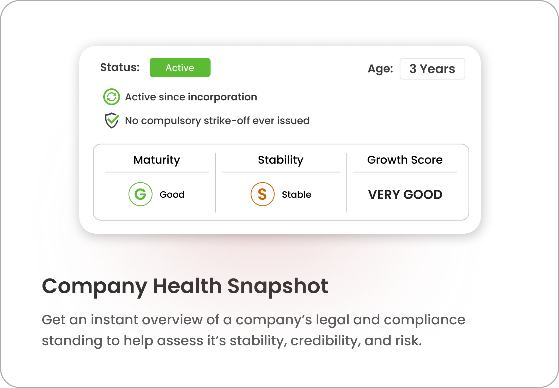Click the orange S stability circle icon
Viewport: 559px width, 388px height.
[262, 194]
